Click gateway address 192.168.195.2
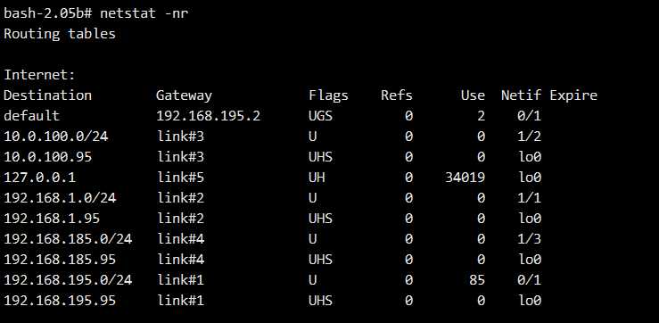This screenshot has width=659, height=323. tap(209, 116)
